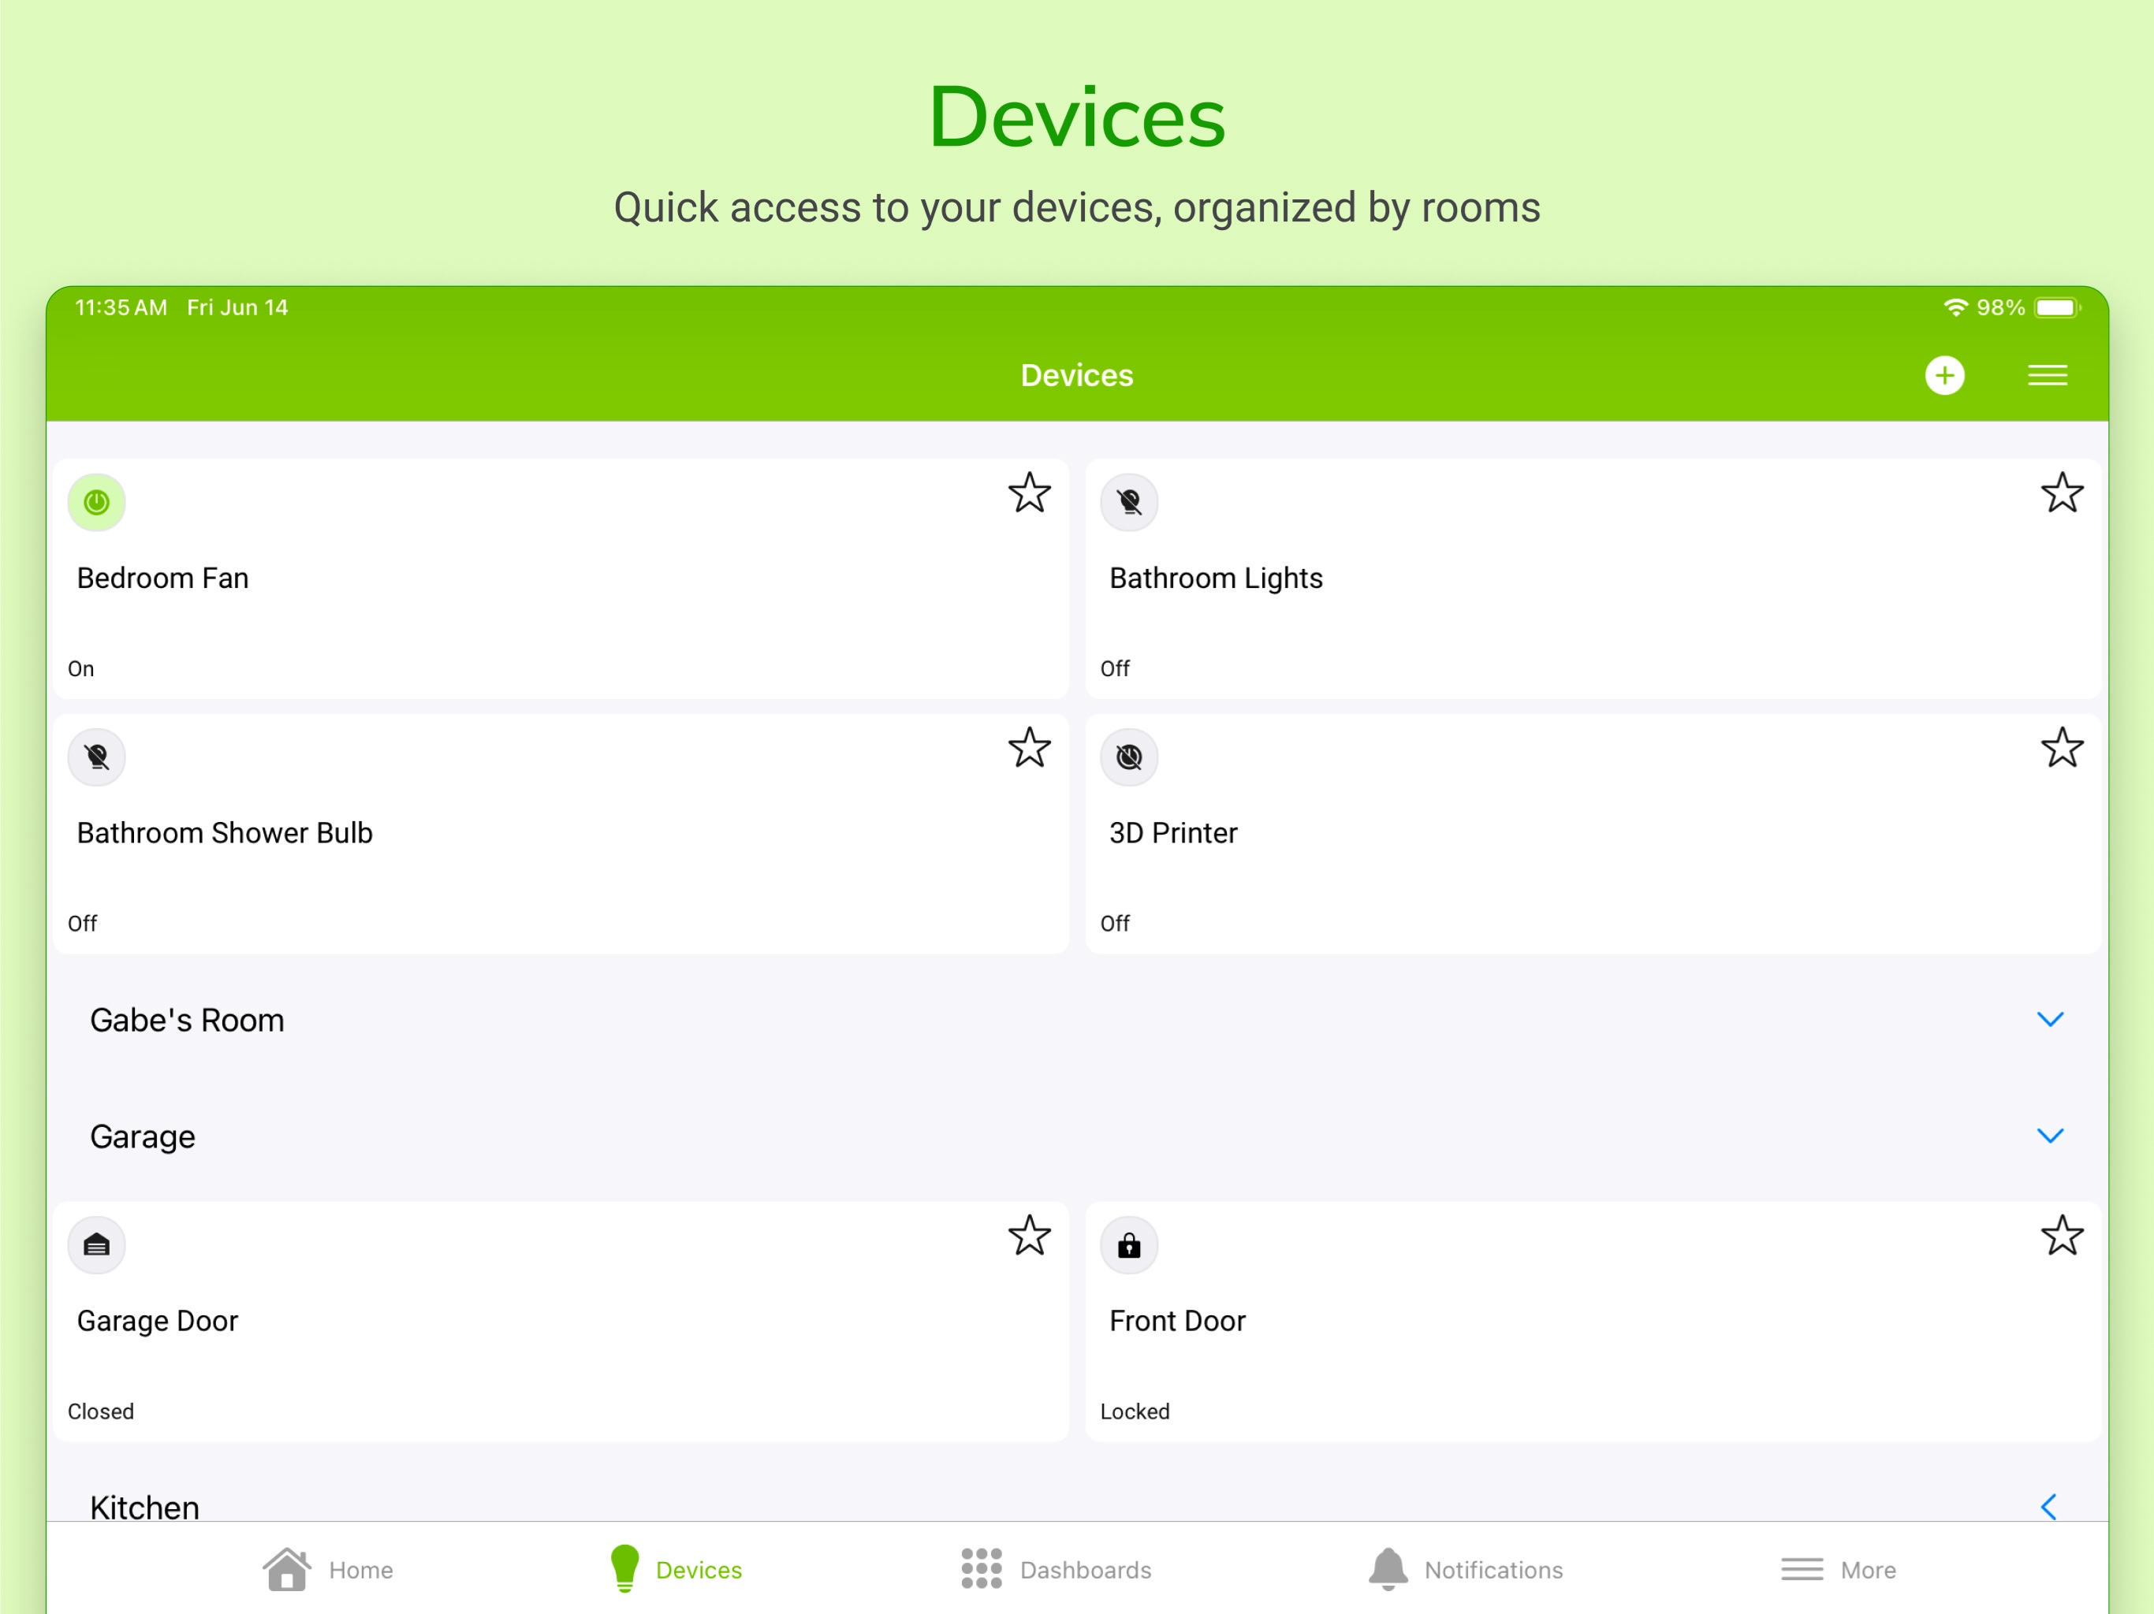Click the Bathroom Shower Bulb 'Off' status
This screenshot has height=1614, width=2154.
pyautogui.click(x=82, y=923)
